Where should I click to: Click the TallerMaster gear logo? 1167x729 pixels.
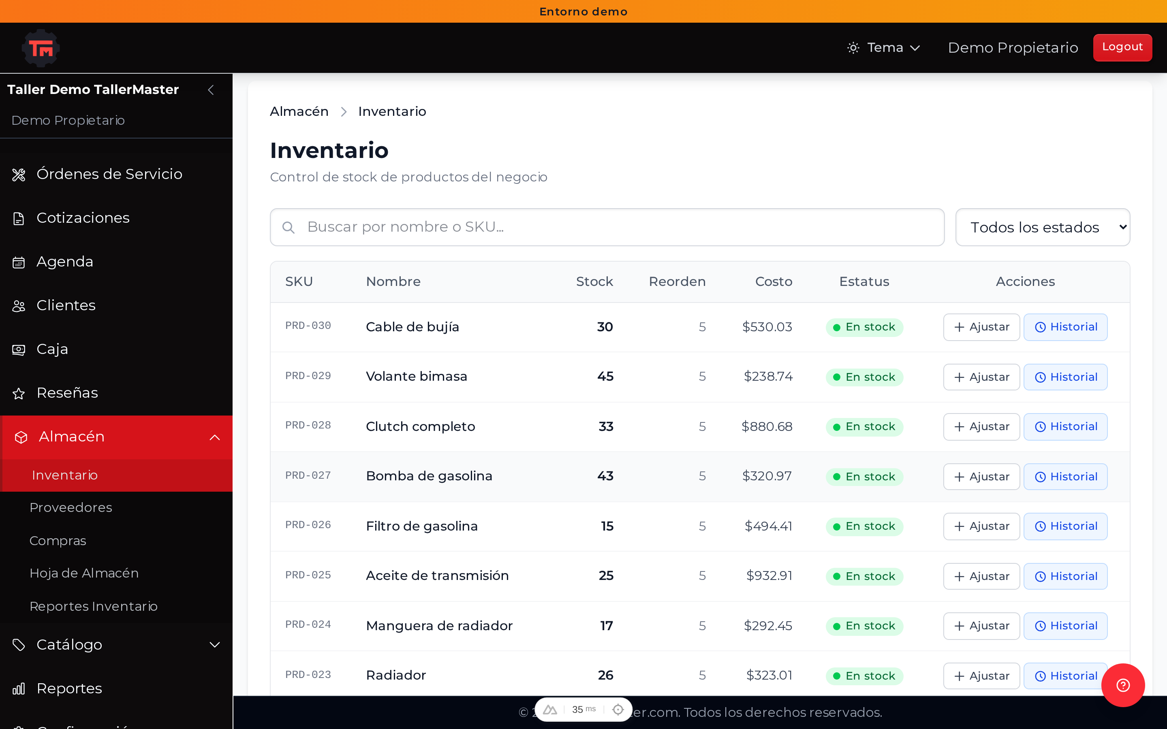pyautogui.click(x=41, y=48)
